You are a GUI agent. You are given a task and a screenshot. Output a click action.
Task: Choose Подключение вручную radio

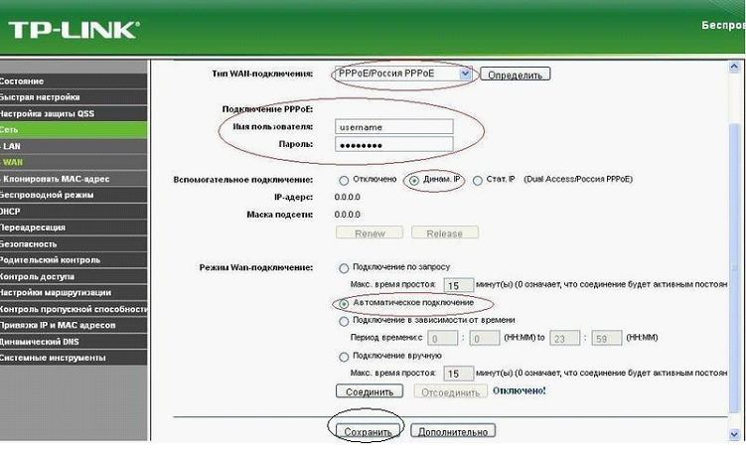[344, 357]
